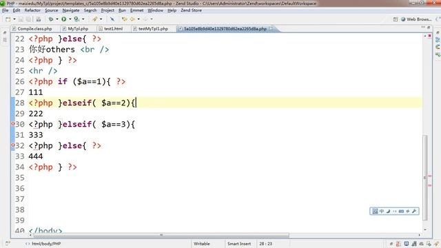The width and height of the screenshot is (441, 248).
Task: Click the Debug bug toolbar icon
Action: pyautogui.click(x=51, y=19)
